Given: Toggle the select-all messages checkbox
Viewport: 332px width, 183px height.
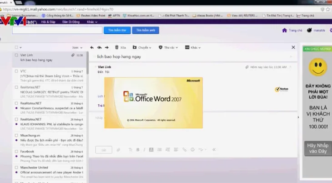Looking at the screenshot, I should click(x=16, y=47).
